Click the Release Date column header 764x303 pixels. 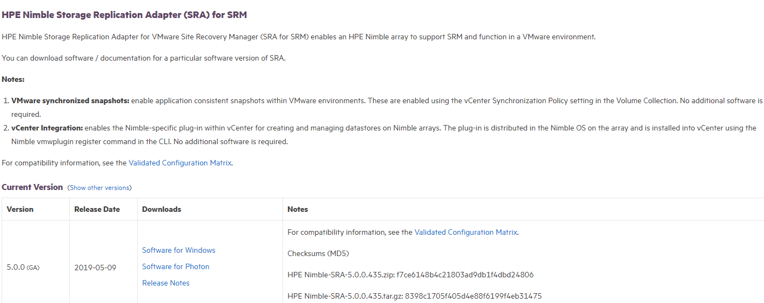pos(97,209)
